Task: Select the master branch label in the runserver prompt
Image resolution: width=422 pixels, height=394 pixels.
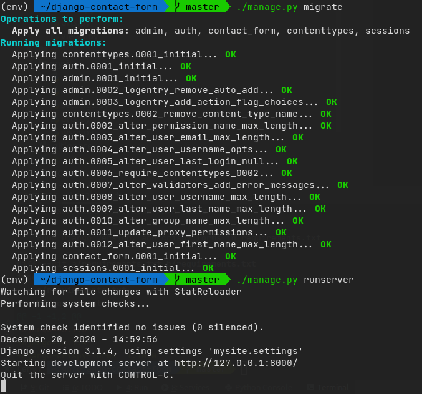Action: (202, 280)
